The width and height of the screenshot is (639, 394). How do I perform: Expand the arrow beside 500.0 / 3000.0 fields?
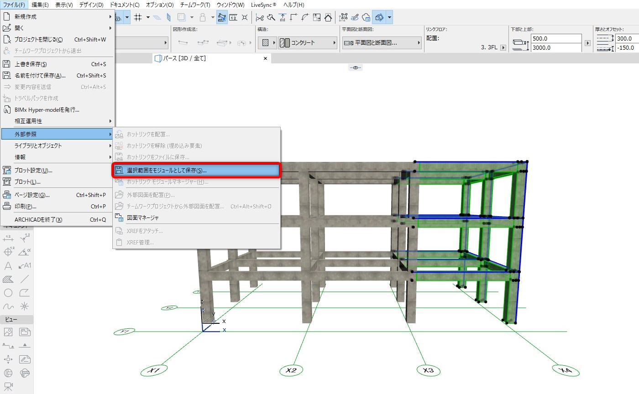588,43
